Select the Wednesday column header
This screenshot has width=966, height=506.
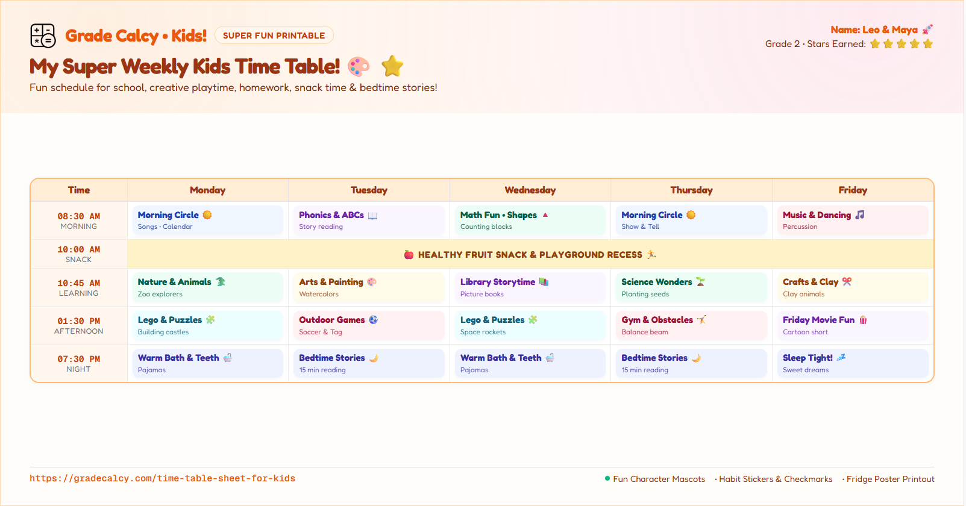coord(530,190)
